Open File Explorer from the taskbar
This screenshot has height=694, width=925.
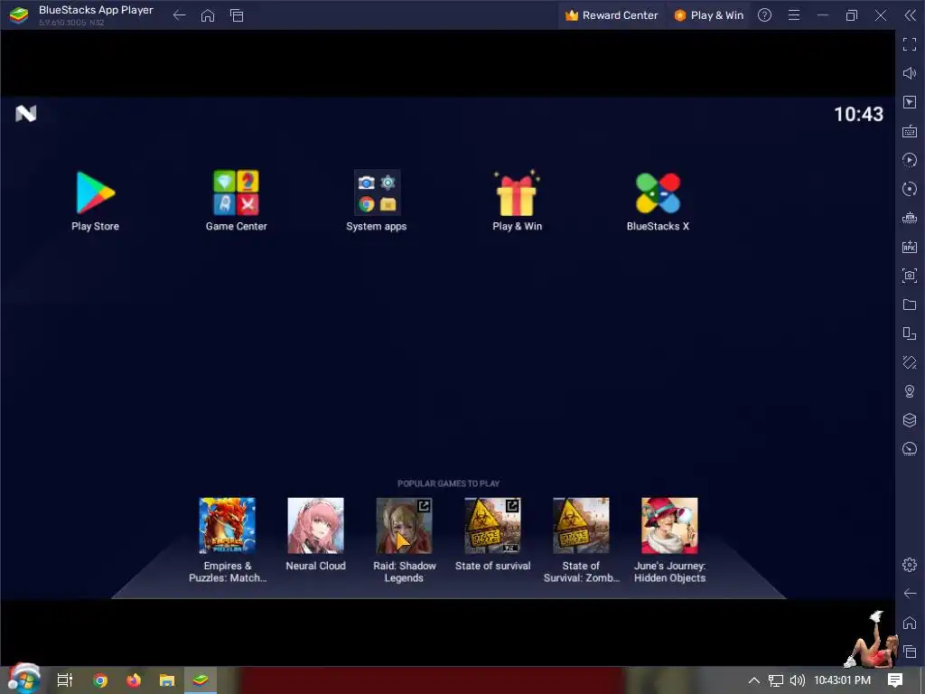(x=167, y=680)
